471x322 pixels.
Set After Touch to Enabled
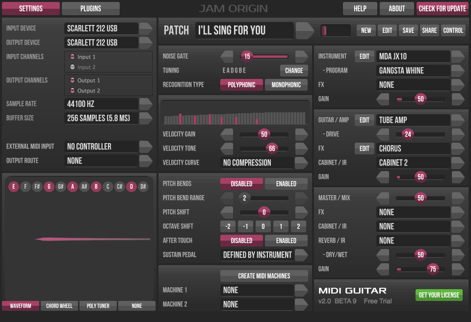click(x=286, y=240)
